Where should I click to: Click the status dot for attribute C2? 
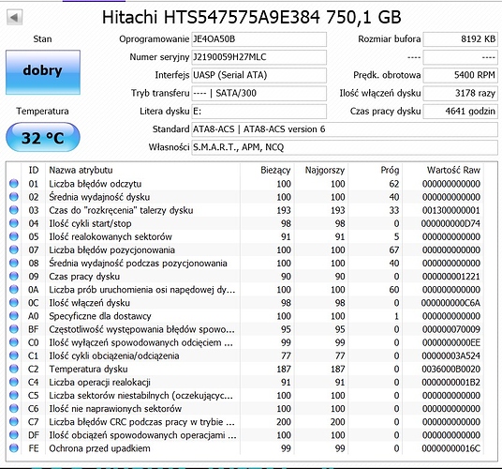[x=14, y=369]
